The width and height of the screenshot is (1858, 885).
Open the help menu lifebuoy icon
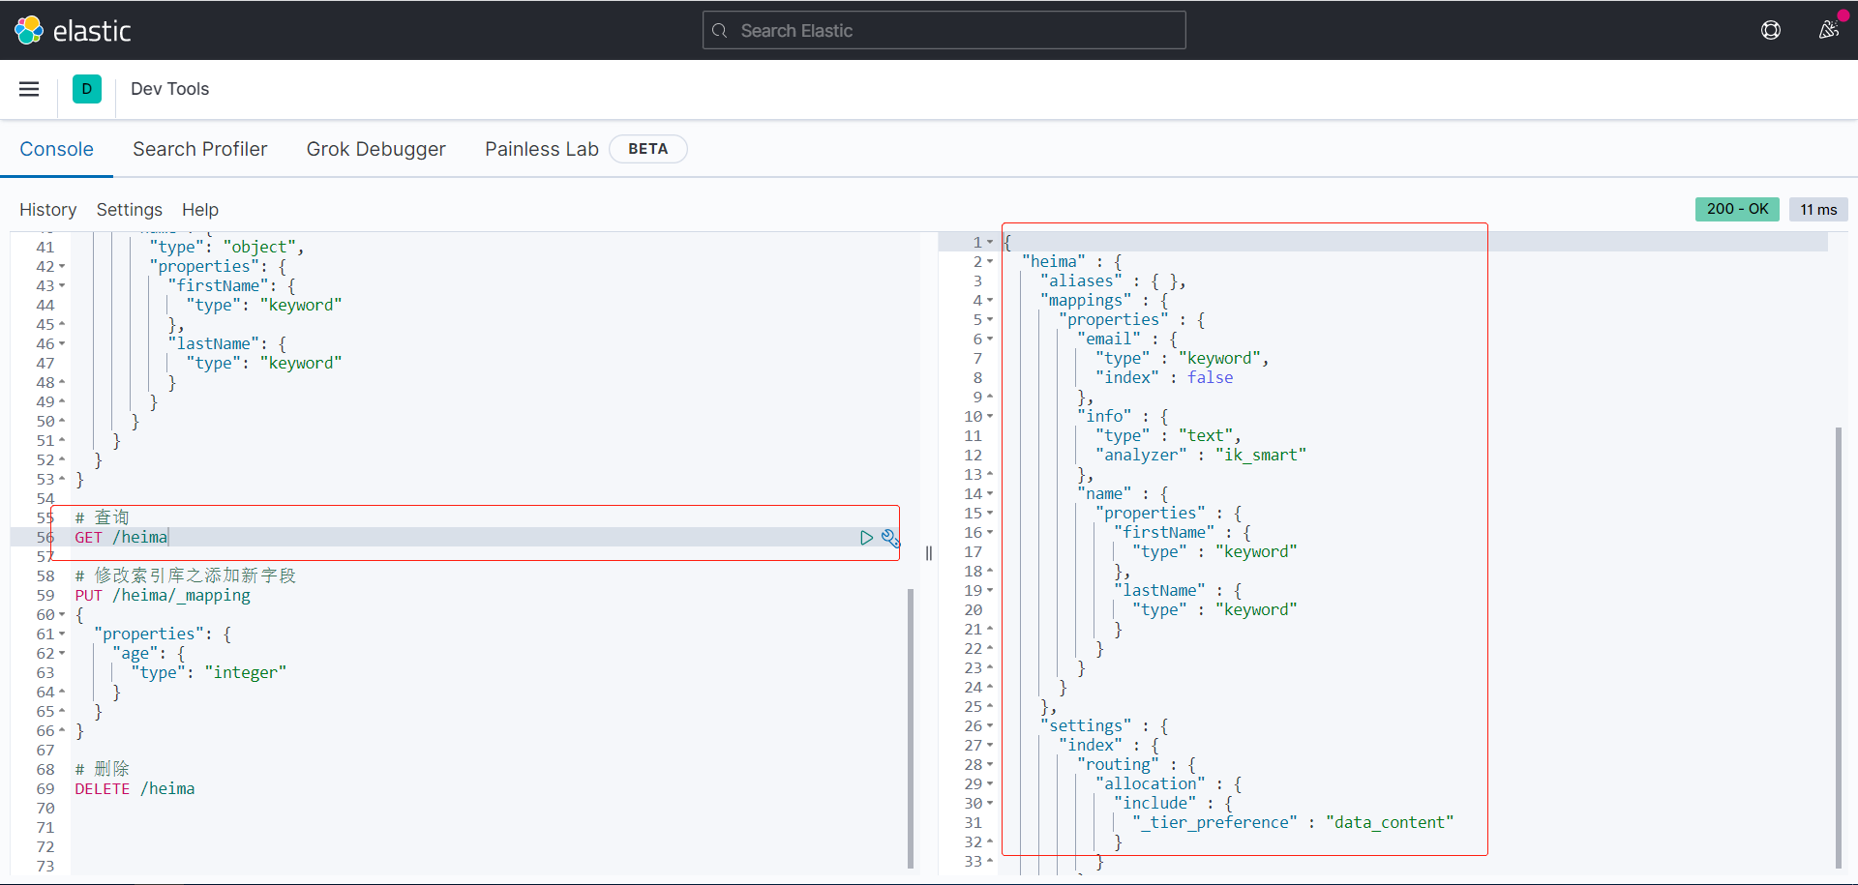1770,30
